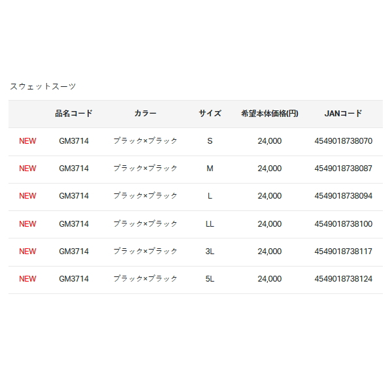Select JAN code 4549018738124

pos(343,279)
